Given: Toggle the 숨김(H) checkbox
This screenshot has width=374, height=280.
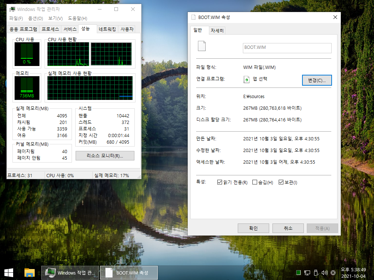Looking at the screenshot, I should [x=255, y=182].
